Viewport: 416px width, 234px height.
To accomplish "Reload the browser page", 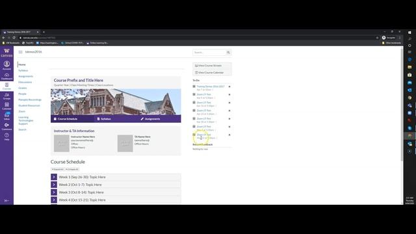I will point(14,38).
